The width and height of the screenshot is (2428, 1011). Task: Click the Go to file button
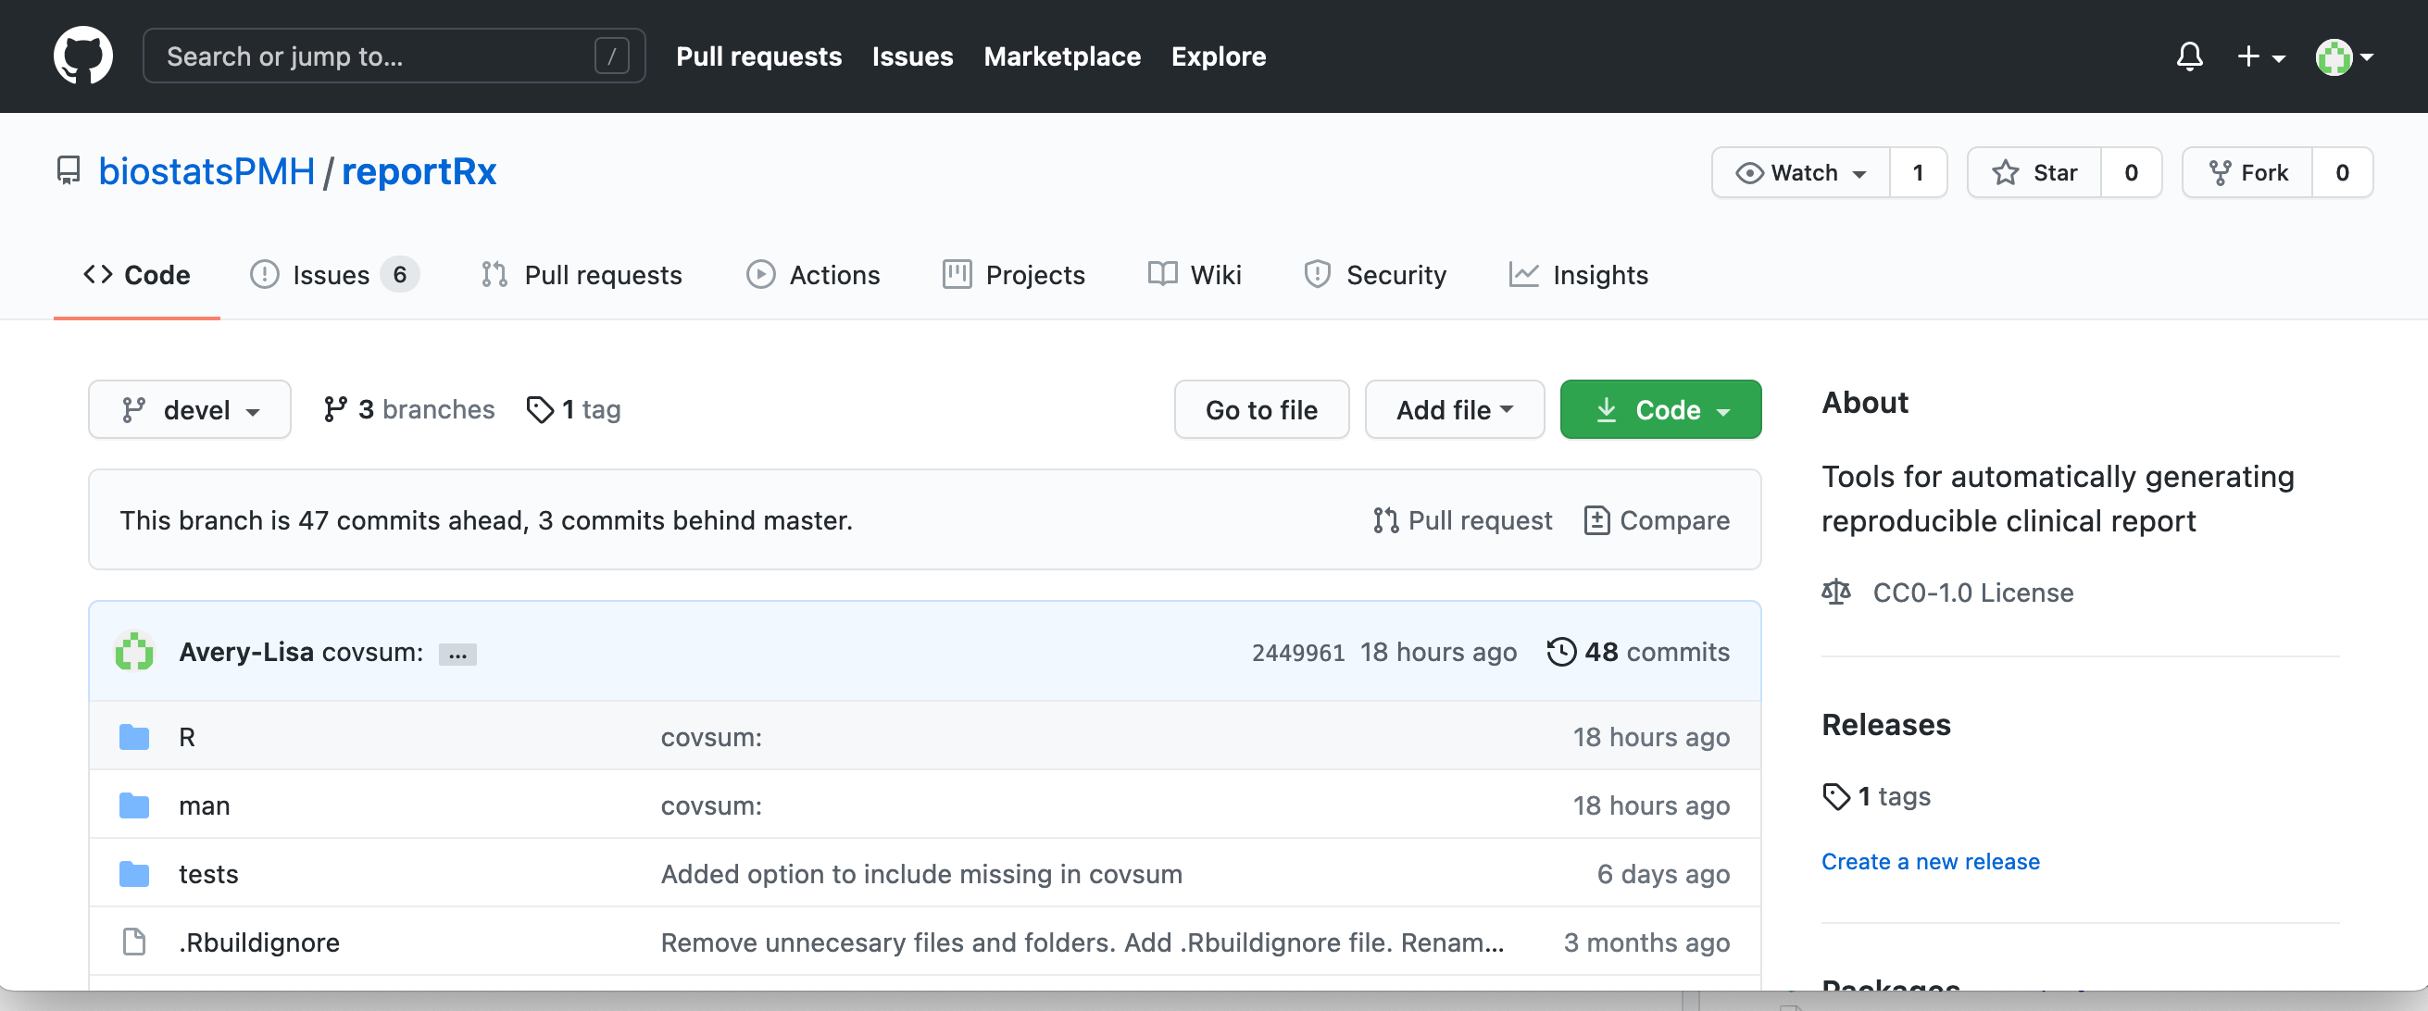[1260, 409]
